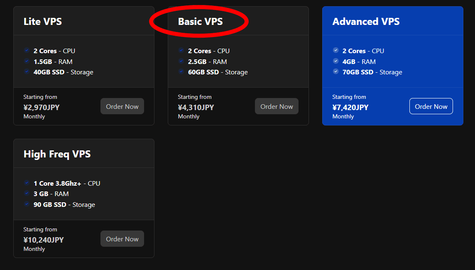
Task: Click the checkmark beside 90 GB SSD Storage
Action: click(27, 204)
